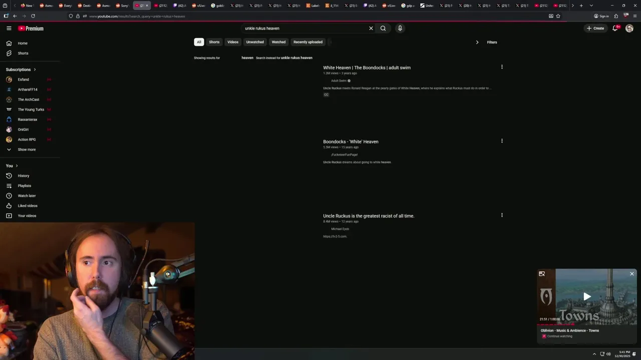Expand the miniplayer with its top-left icon
This screenshot has height=360, width=641.
(x=542, y=274)
